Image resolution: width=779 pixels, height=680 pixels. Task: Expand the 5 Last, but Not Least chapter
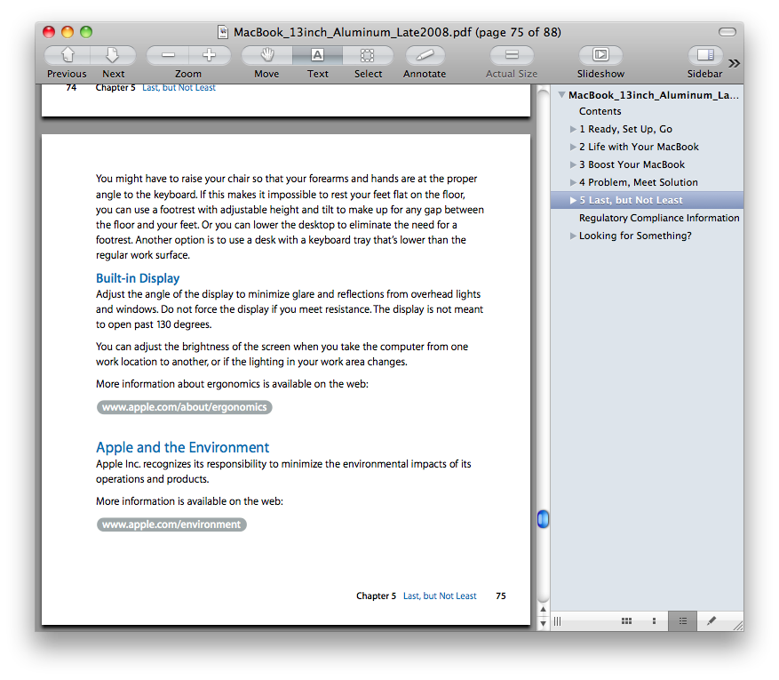(573, 200)
